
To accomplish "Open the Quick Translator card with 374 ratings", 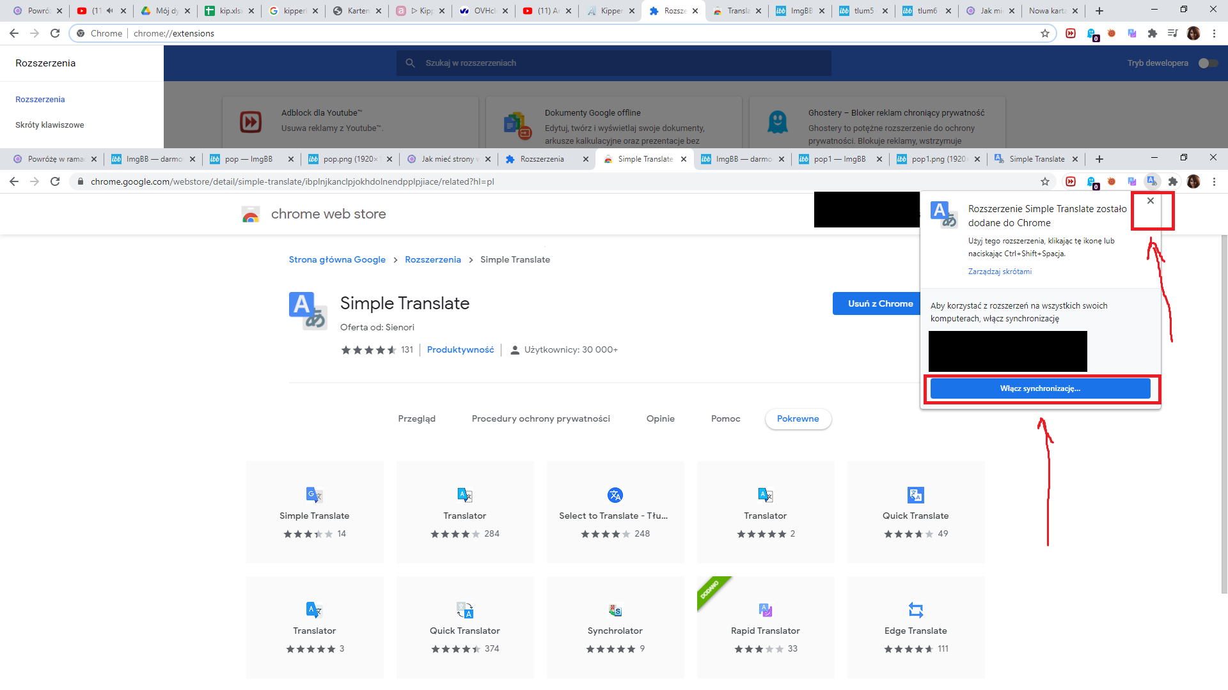I will pos(465,627).
